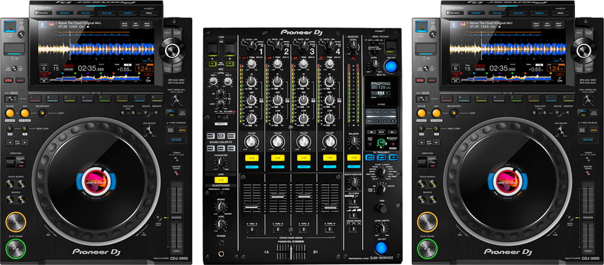Click the right CDJ jog wheel center display

508,182
